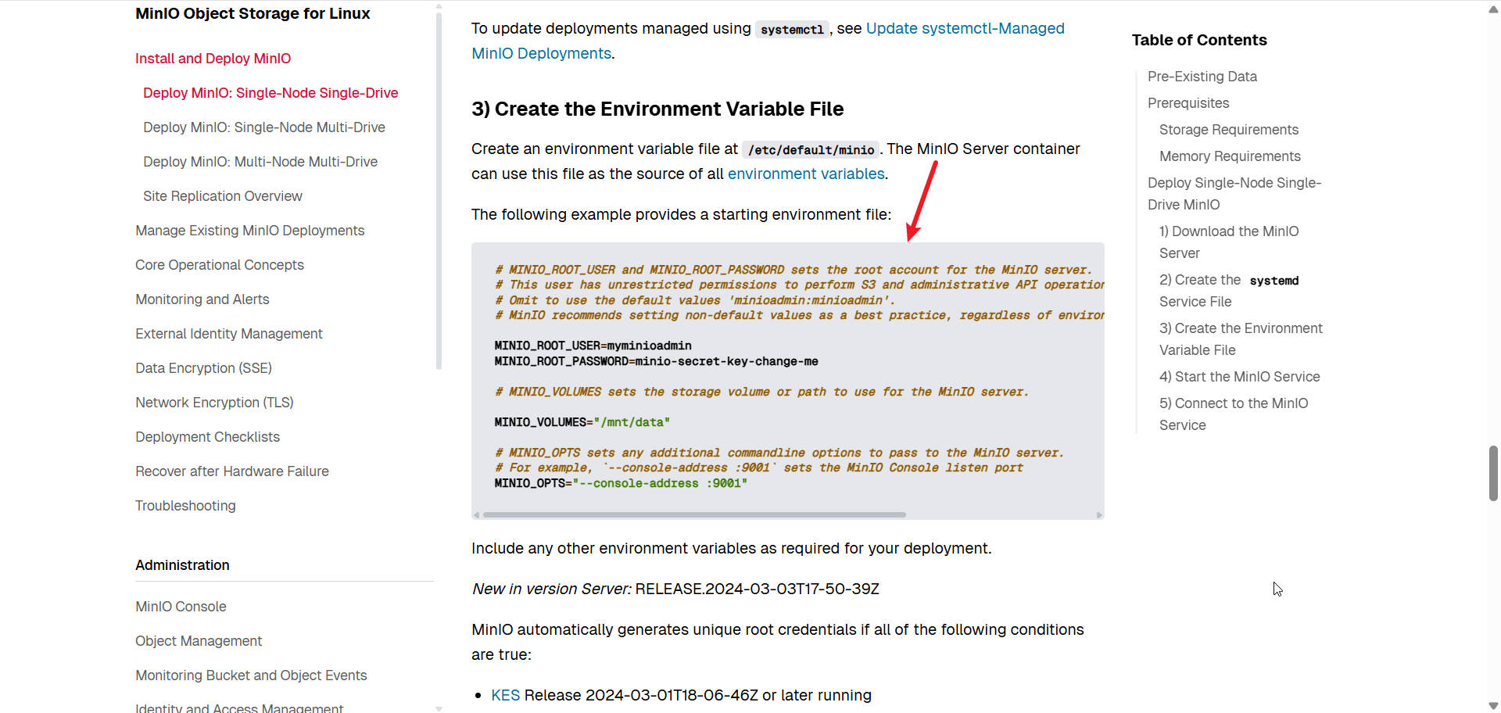Jump to Storage Requirements section
Viewport: 1501px width, 713px height.
(x=1229, y=130)
